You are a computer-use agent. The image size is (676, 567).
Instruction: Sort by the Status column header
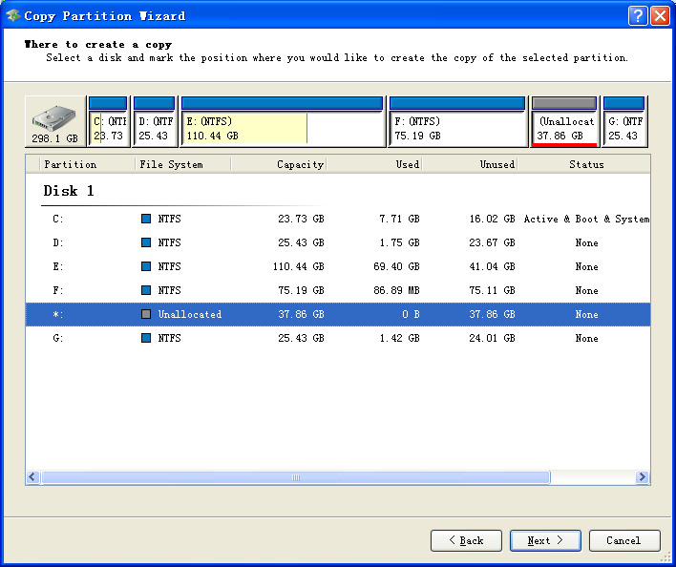coord(584,164)
